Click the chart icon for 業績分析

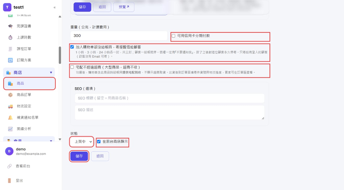click(10, 129)
